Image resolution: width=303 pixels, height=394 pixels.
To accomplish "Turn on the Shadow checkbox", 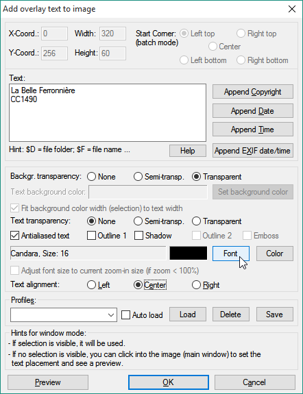I will point(138,236).
